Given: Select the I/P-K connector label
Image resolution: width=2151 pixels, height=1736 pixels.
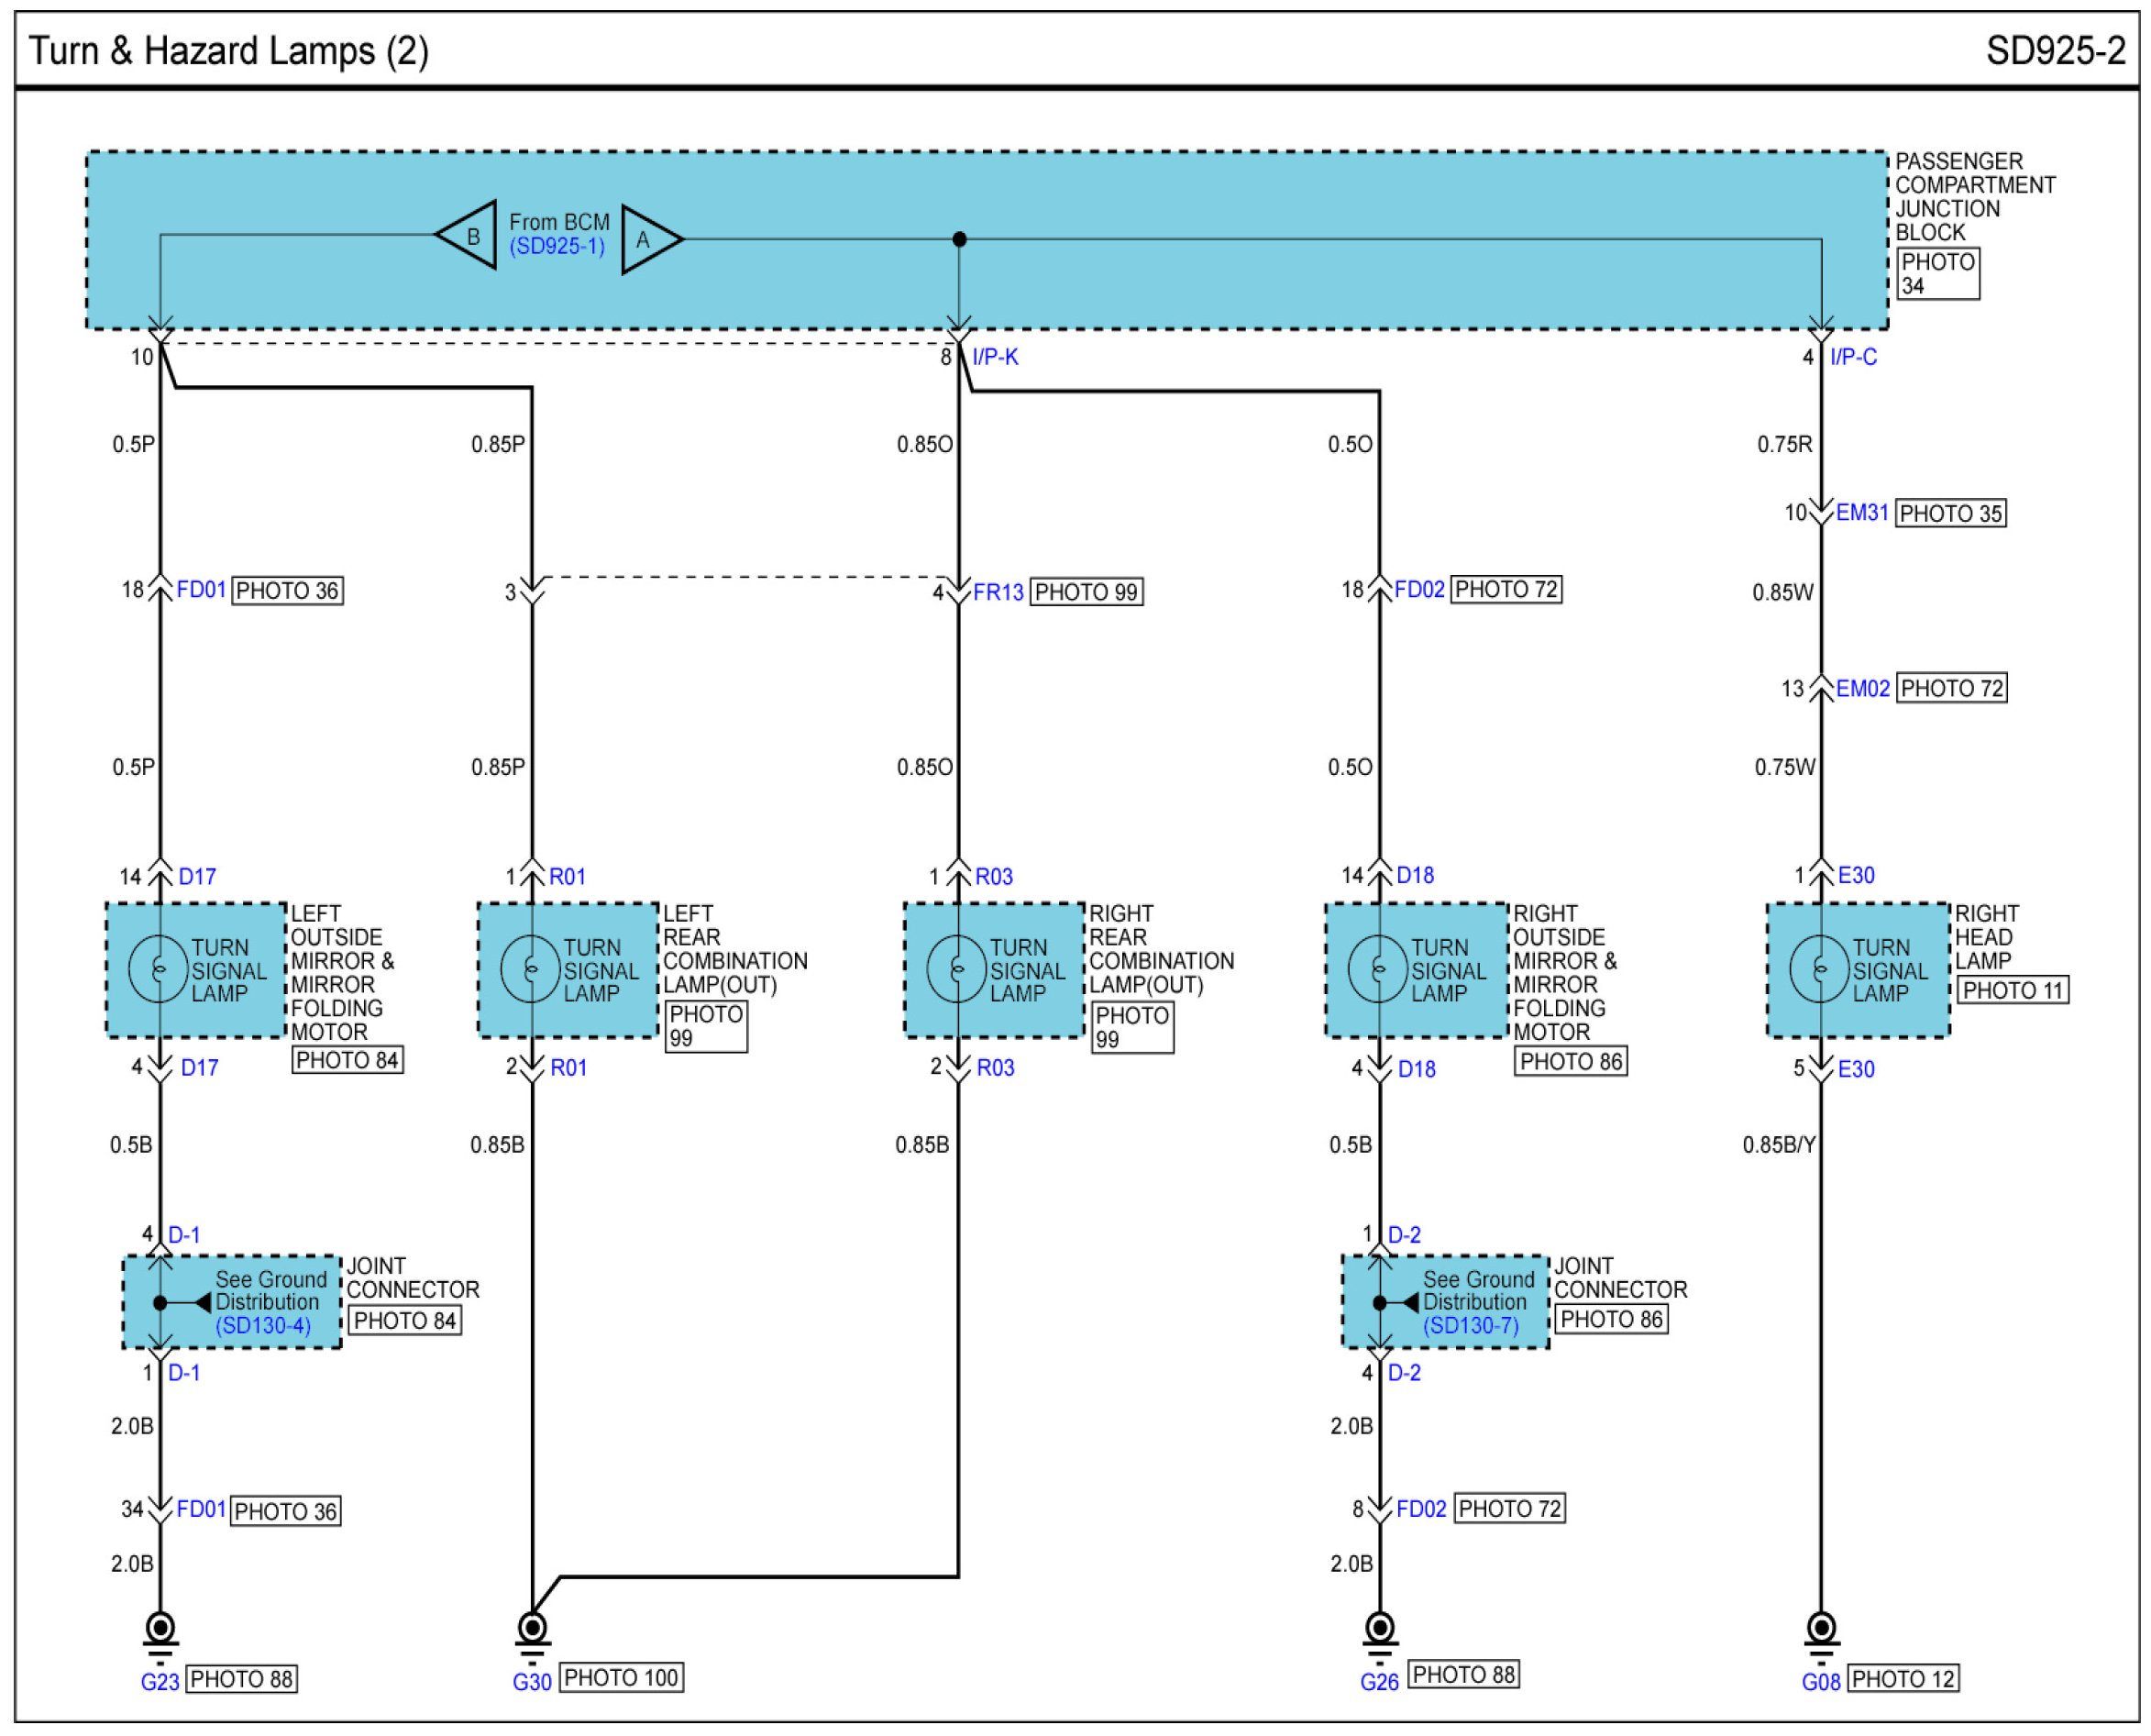Looking at the screenshot, I should pyautogui.click(x=995, y=357).
